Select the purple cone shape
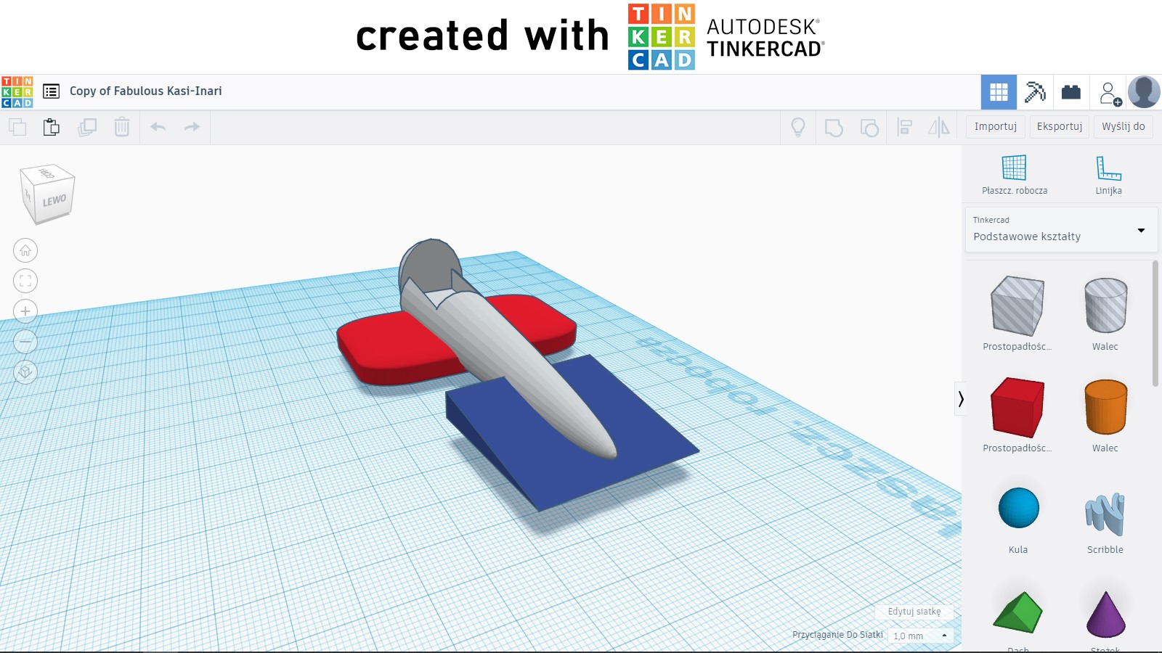 pos(1105,615)
